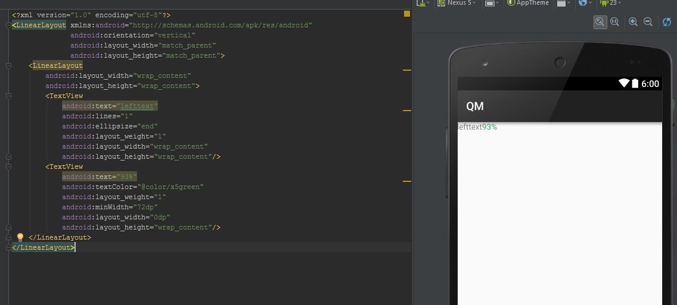Click the inner <LinearLayout opening tag

click(55, 66)
